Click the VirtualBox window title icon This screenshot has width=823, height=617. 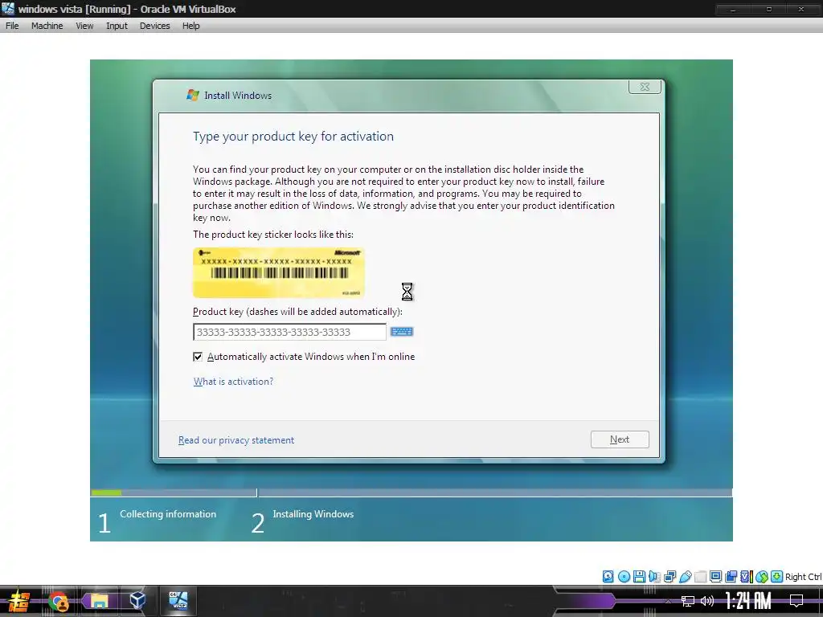(8, 8)
